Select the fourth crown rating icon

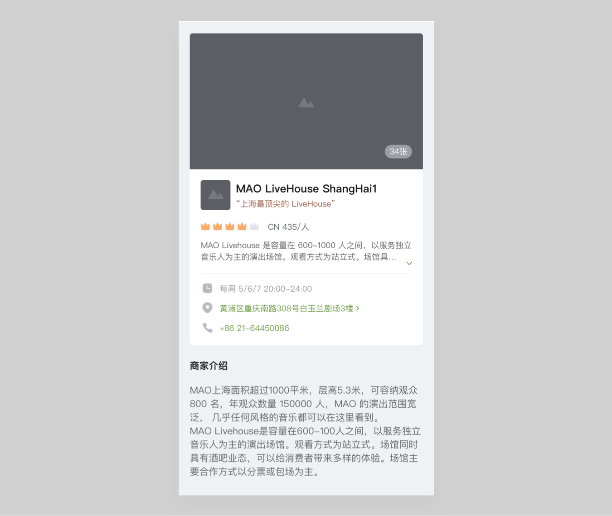242,226
